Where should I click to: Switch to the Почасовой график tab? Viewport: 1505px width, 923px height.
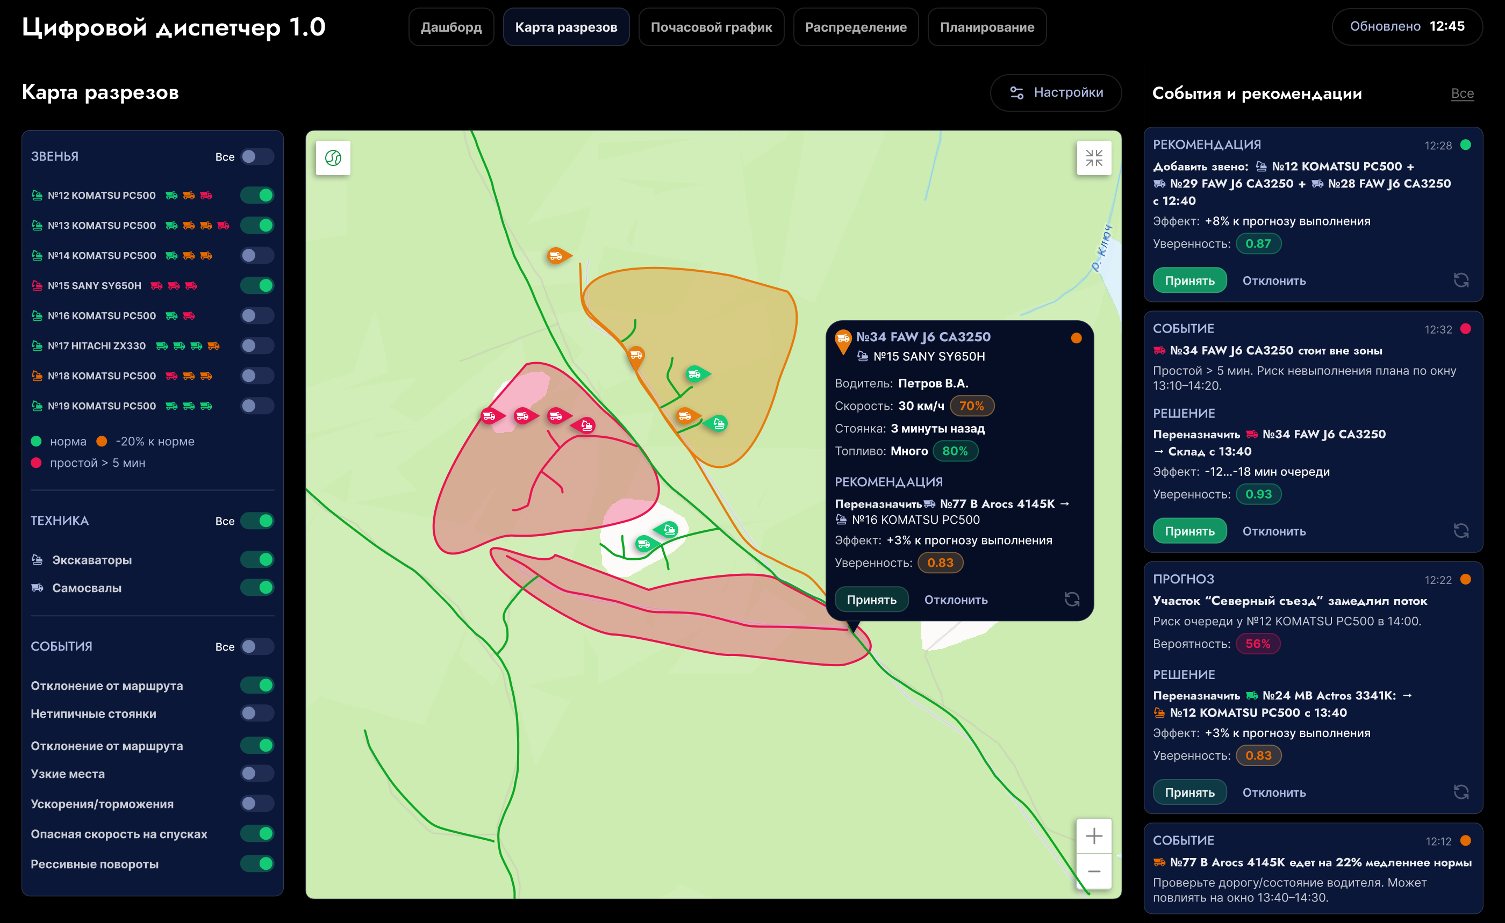[711, 27]
